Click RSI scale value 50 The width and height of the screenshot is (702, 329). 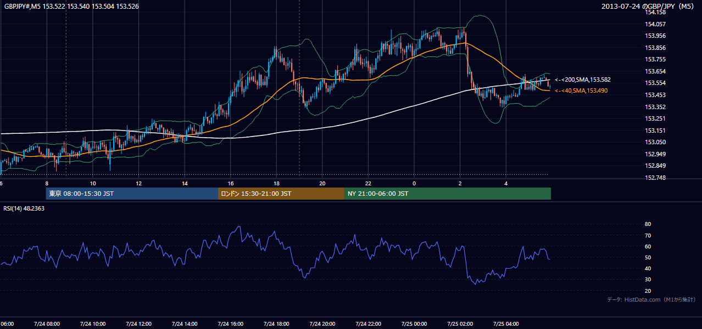(x=648, y=257)
